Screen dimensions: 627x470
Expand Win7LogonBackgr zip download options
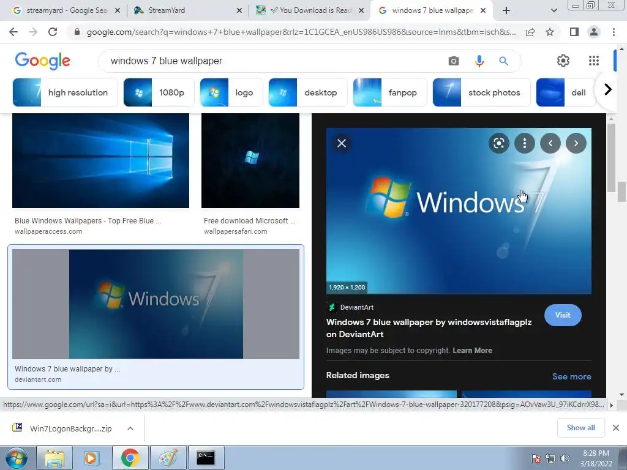click(130, 428)
